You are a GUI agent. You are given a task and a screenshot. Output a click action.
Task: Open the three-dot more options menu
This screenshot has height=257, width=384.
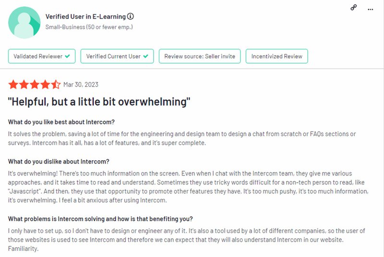tap(370, 9)
